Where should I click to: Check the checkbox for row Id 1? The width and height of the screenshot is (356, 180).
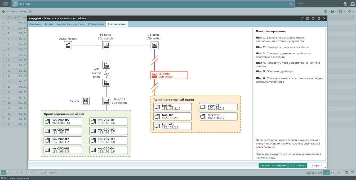pyautogui.click(x=4, y=23)
